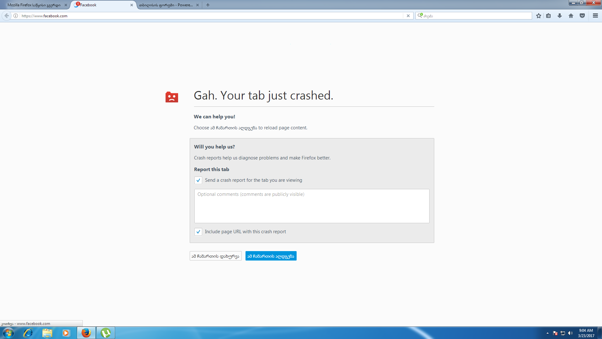Viewport: 602px width, 339px height.
Task: Open uTorrent from the taskbar
Action: (106, 333)
